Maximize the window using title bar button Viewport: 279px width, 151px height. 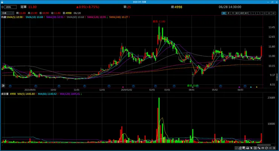[272, 2]
